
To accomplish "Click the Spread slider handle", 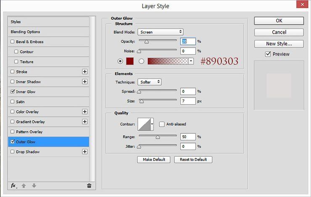I will click(139, 92).
